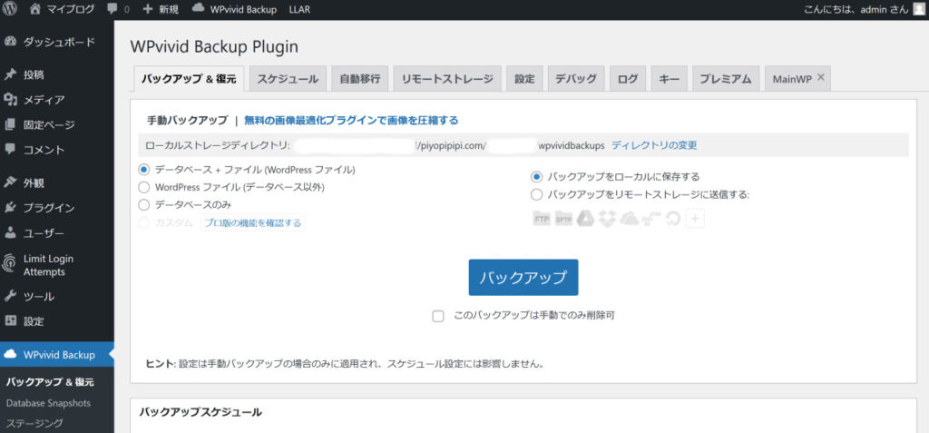This screenshot has height=433, width=929.
Task: Click the fingerprint icon for Limit Login Attempts
Action: click(10, 263)
